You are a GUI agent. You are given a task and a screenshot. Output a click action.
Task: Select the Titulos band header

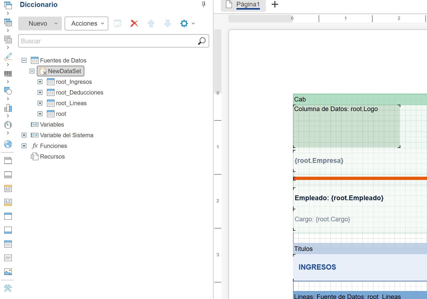pos(360,249)
